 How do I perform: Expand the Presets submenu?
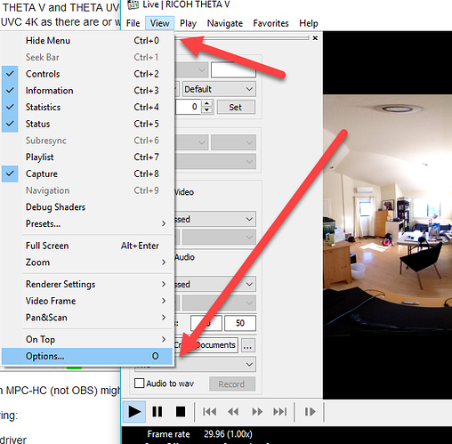pyautogui.click(x=87, y=223)
